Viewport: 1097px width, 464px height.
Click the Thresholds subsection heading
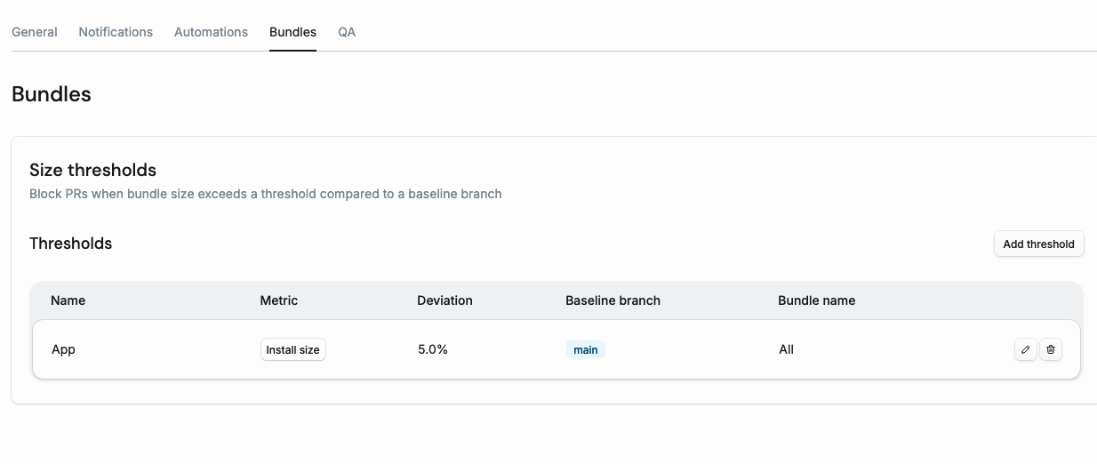[x=70, y=244]
